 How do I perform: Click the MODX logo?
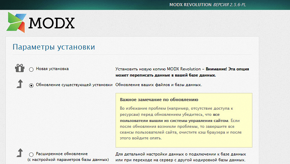pyautogui.click(x=41, y=22)
